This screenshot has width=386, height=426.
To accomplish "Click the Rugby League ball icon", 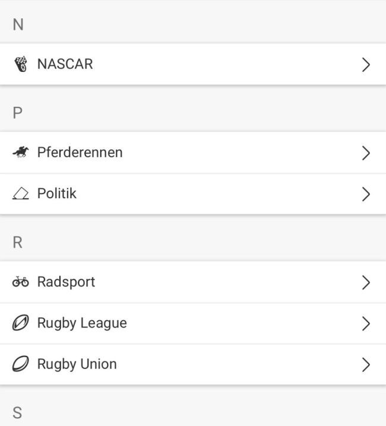I will tap(20, 323).
